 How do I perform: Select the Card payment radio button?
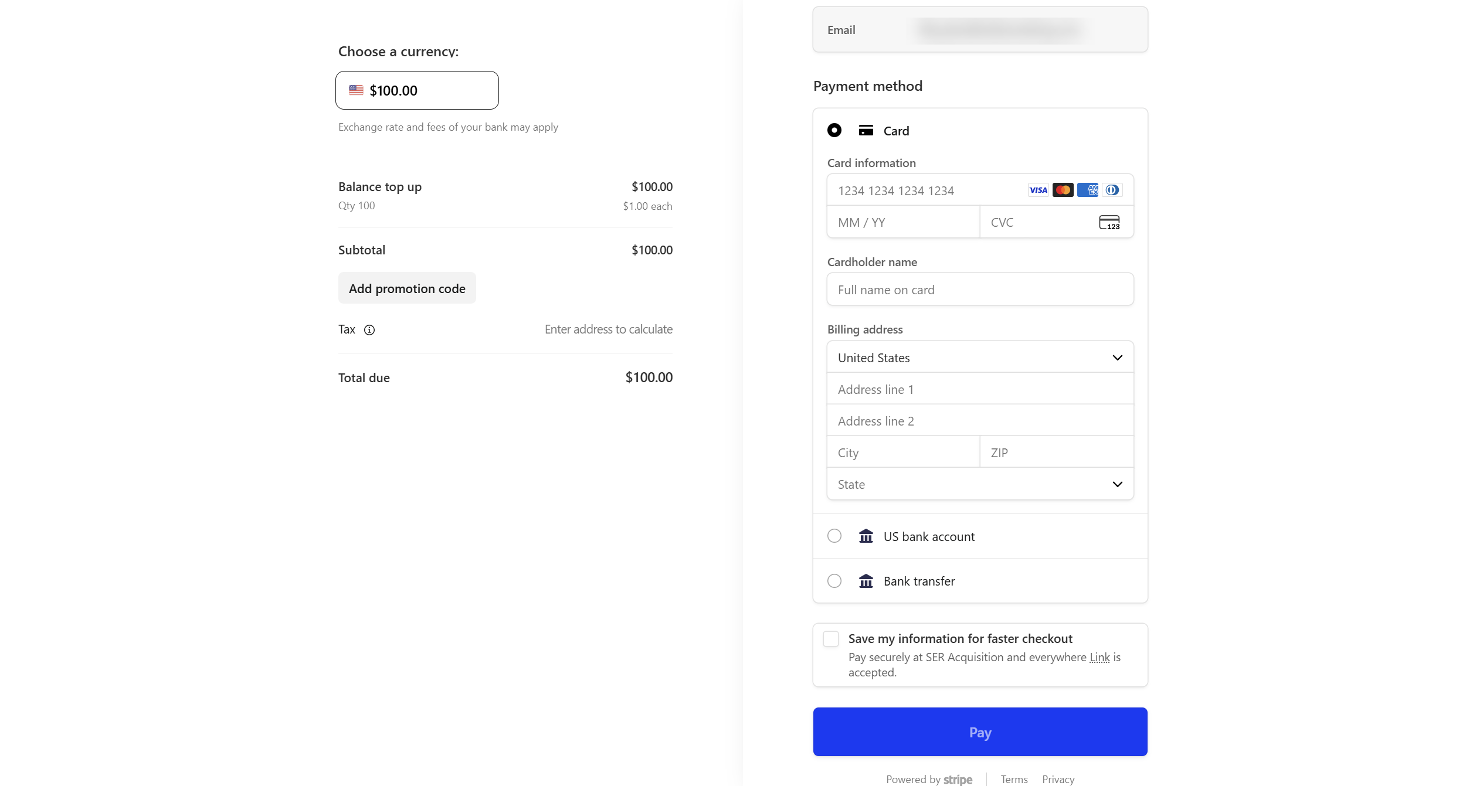(x=834, y=130)
